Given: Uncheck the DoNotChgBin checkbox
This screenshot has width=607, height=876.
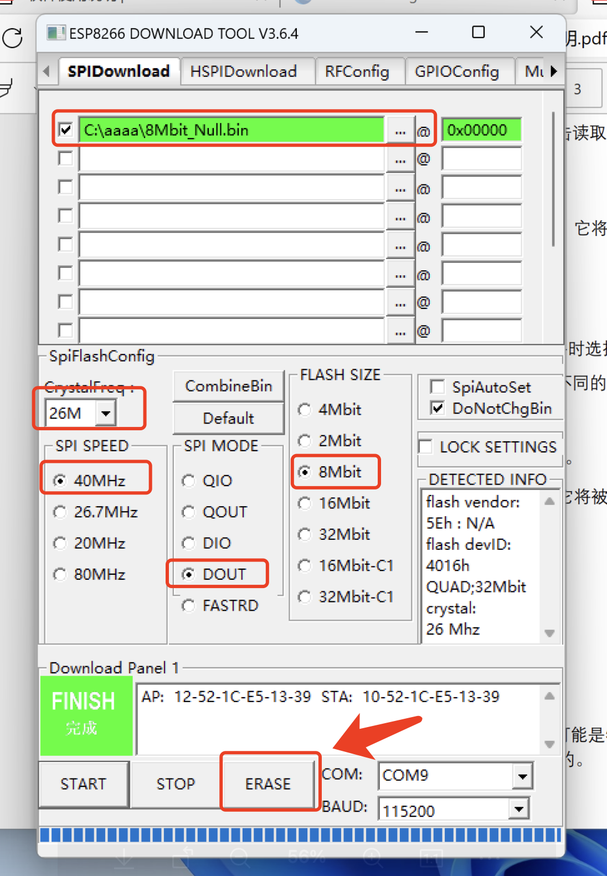Looking at the screenshot, I should click(x=438, y=408).
